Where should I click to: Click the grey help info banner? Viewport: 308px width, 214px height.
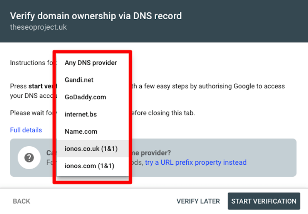click(153, 158)
